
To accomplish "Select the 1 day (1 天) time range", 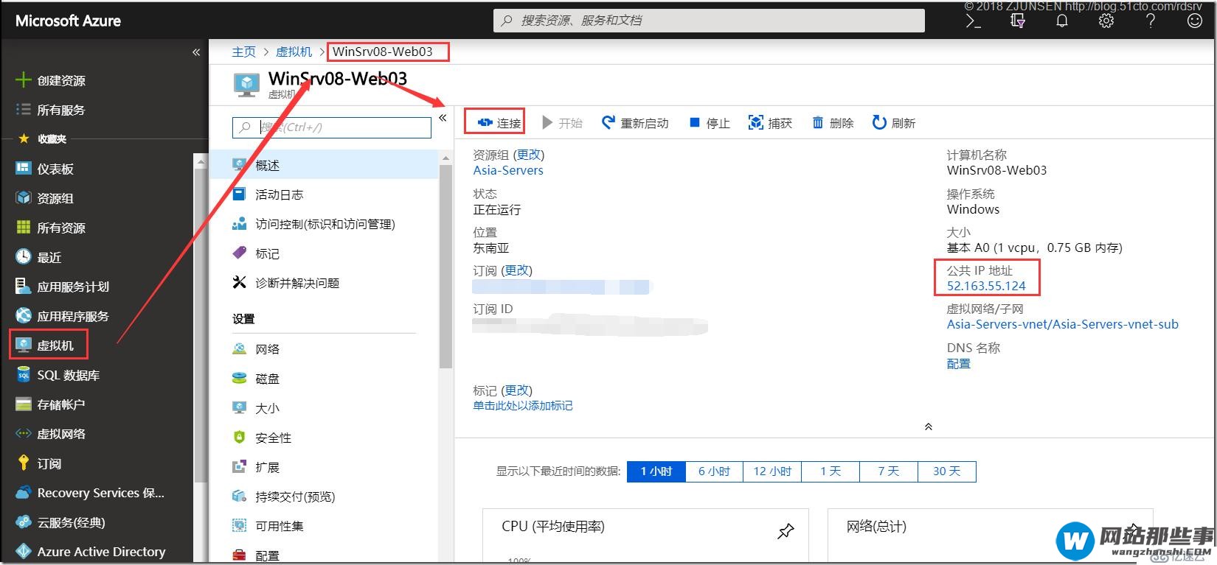I will pyautogui.click(x=831, y=471).
